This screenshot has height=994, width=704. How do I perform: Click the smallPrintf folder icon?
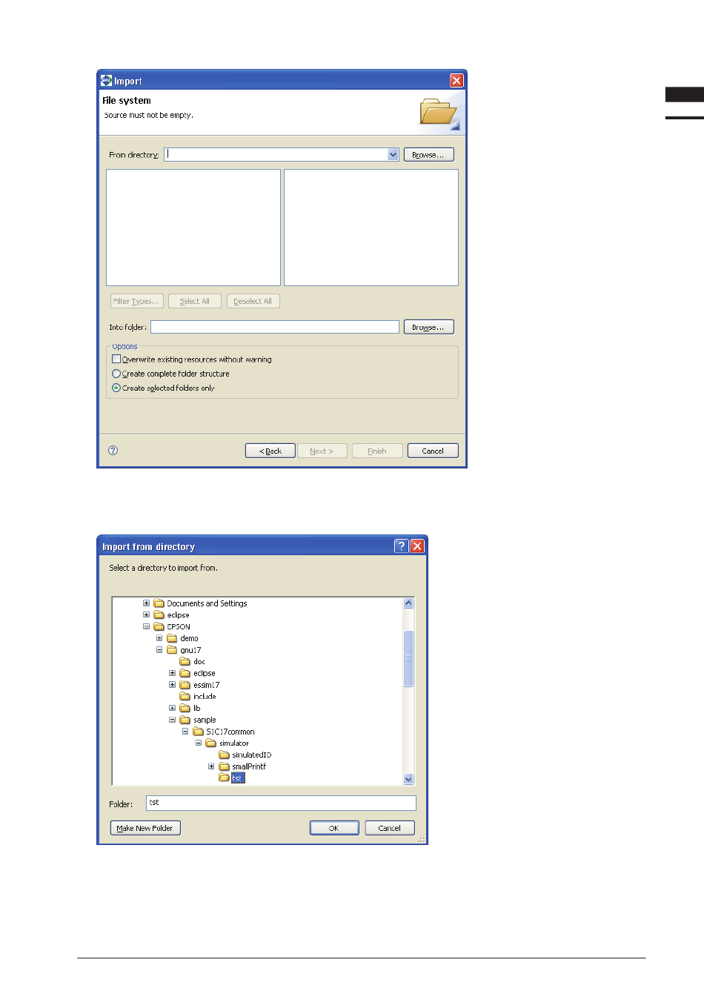pyautogui.click(x=224, y=766)
